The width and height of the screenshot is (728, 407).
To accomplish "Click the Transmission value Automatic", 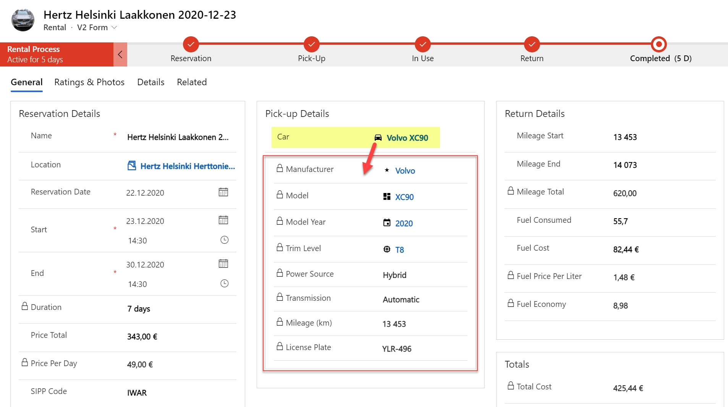I will [x=401, y=300].
